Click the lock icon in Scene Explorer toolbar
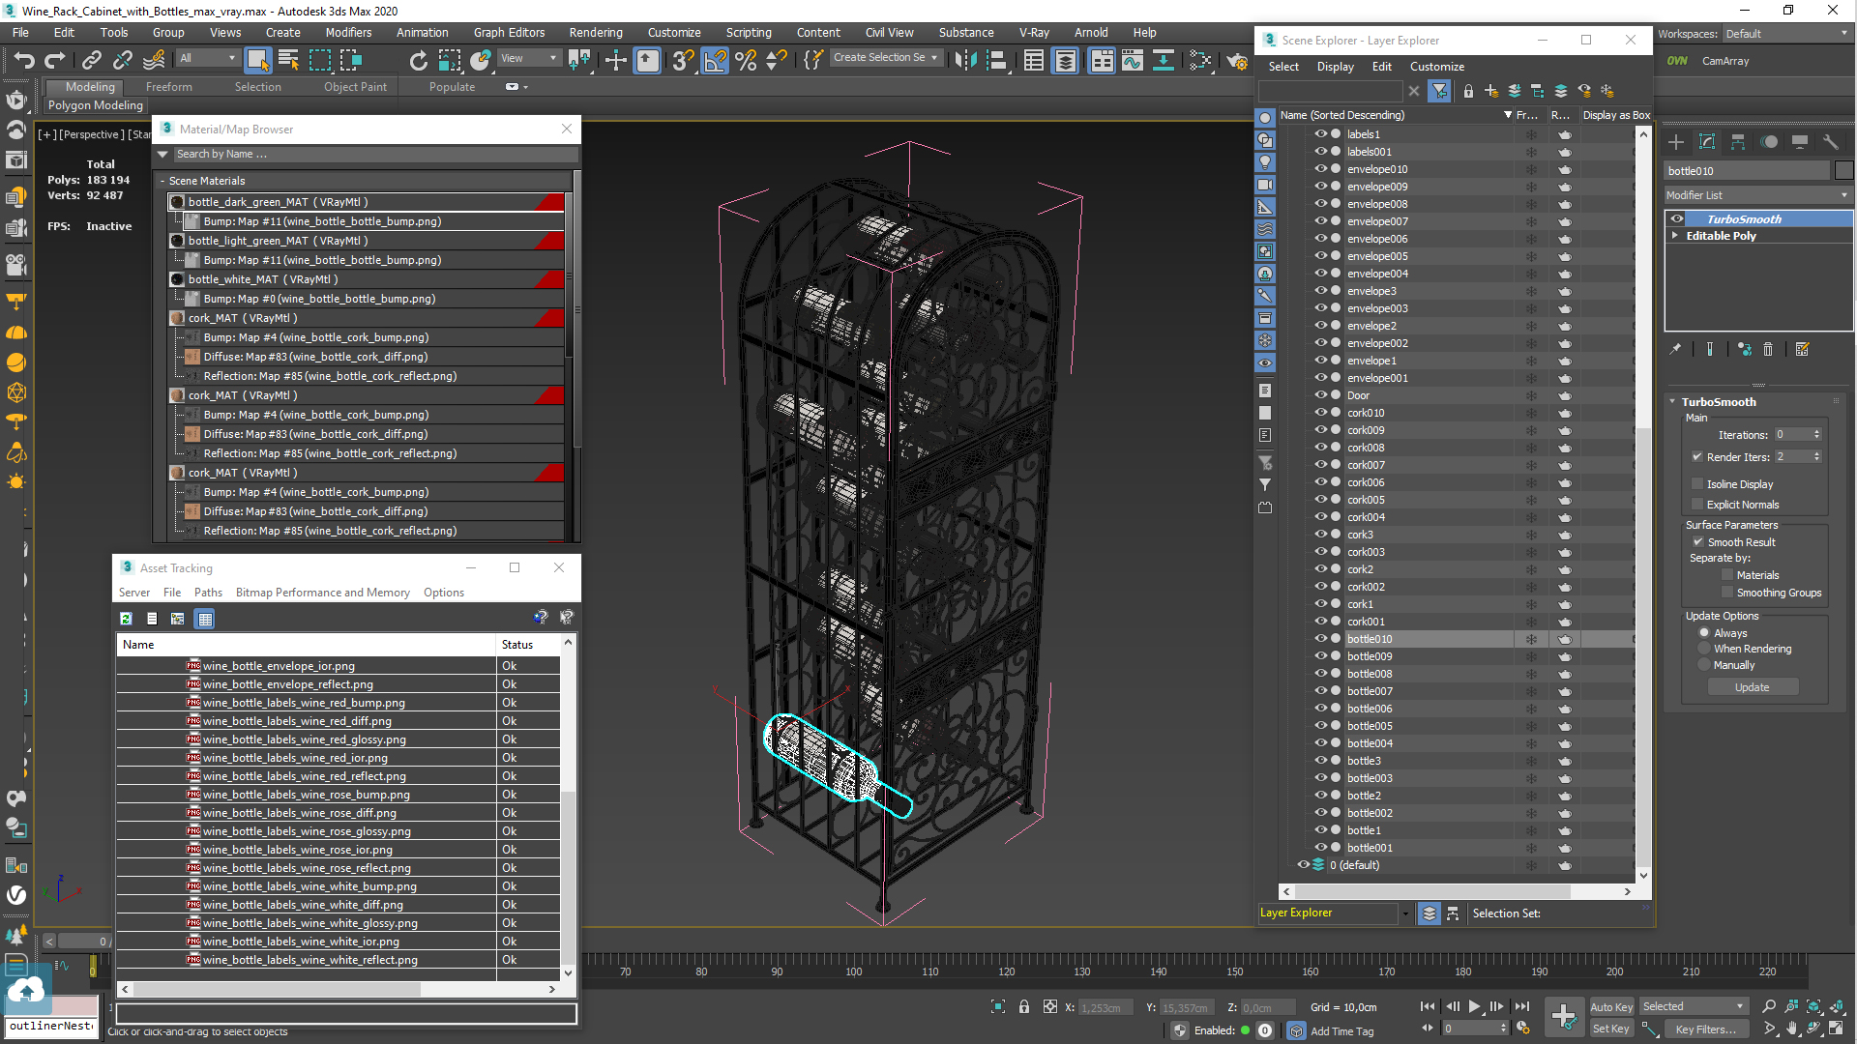This screenshot has height=1044, width=1857. pos(1468,91)
